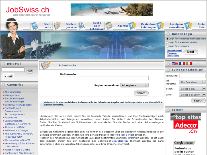This screenshot has height=155, width=207.
Task: Open the Raumfahrt category
Action: (11, 117)
